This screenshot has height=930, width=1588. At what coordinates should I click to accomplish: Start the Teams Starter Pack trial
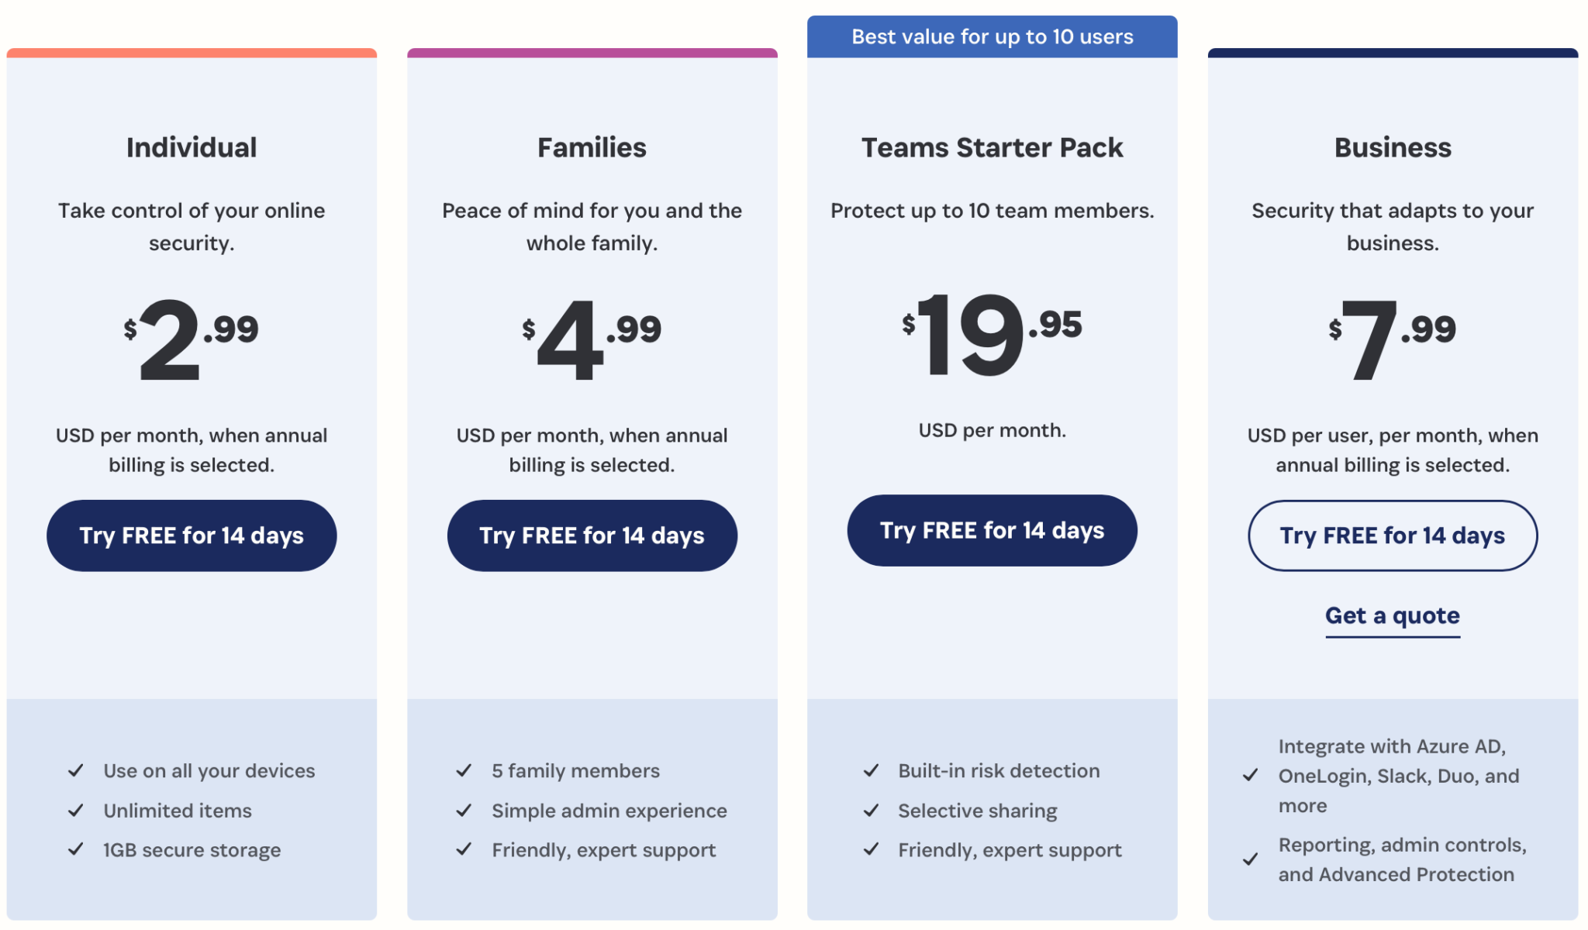(991, 530)
